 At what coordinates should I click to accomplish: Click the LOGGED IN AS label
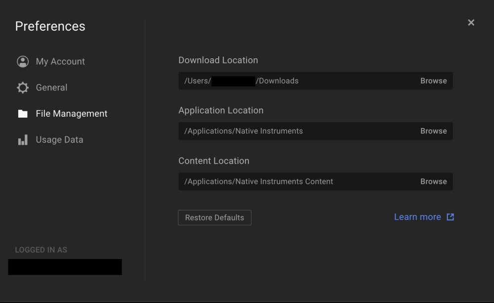(x=41, y=250)
